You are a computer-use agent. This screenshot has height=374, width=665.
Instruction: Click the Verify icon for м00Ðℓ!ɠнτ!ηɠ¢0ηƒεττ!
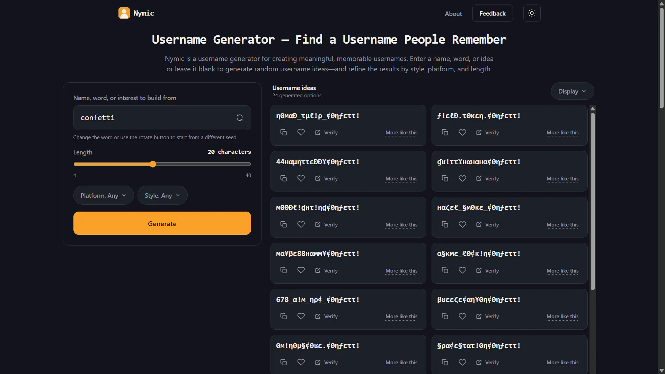[x=318, y=225]
